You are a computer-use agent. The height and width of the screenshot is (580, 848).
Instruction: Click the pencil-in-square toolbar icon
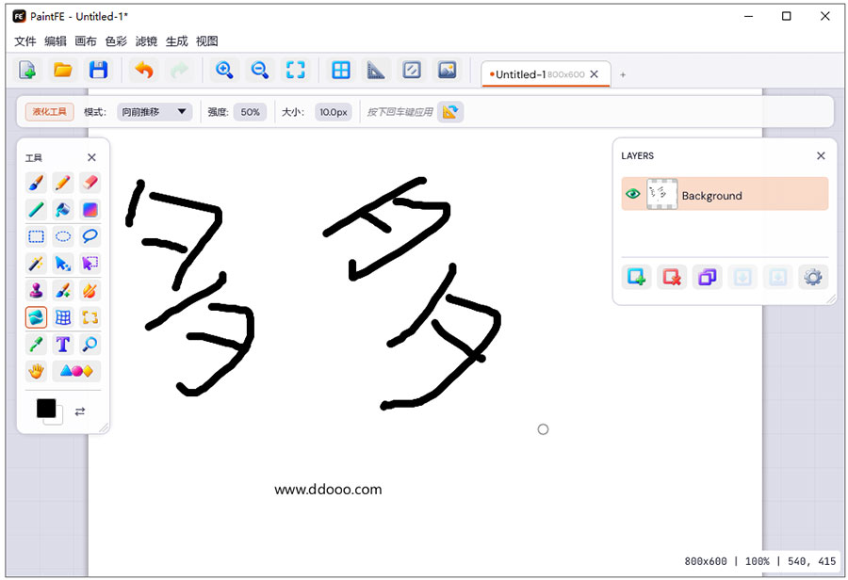(x=412, y=71)
